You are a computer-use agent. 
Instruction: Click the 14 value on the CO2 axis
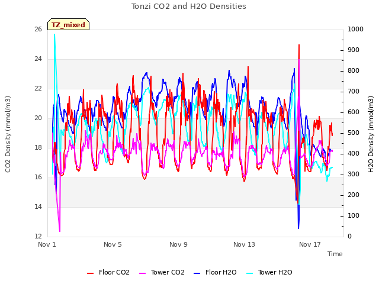[x=38, y=206]
